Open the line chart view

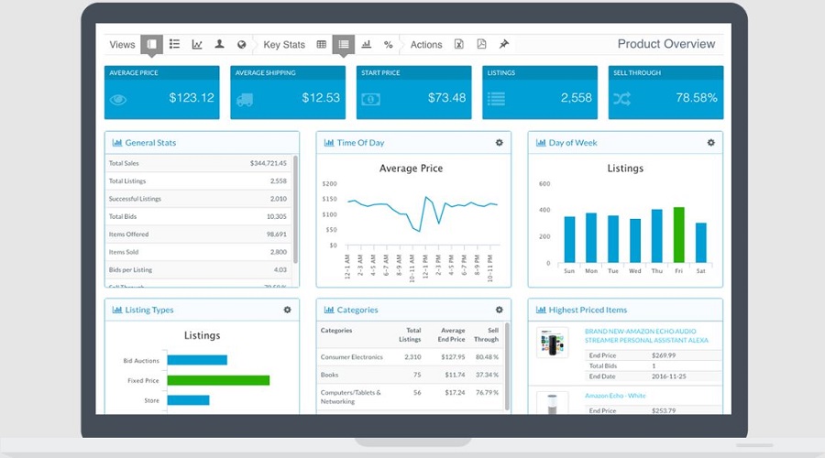197,44
